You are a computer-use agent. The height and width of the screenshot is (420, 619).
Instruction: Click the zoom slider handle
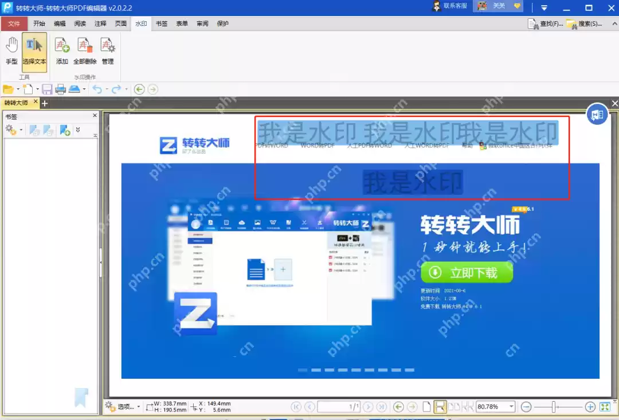pos(554,407)
